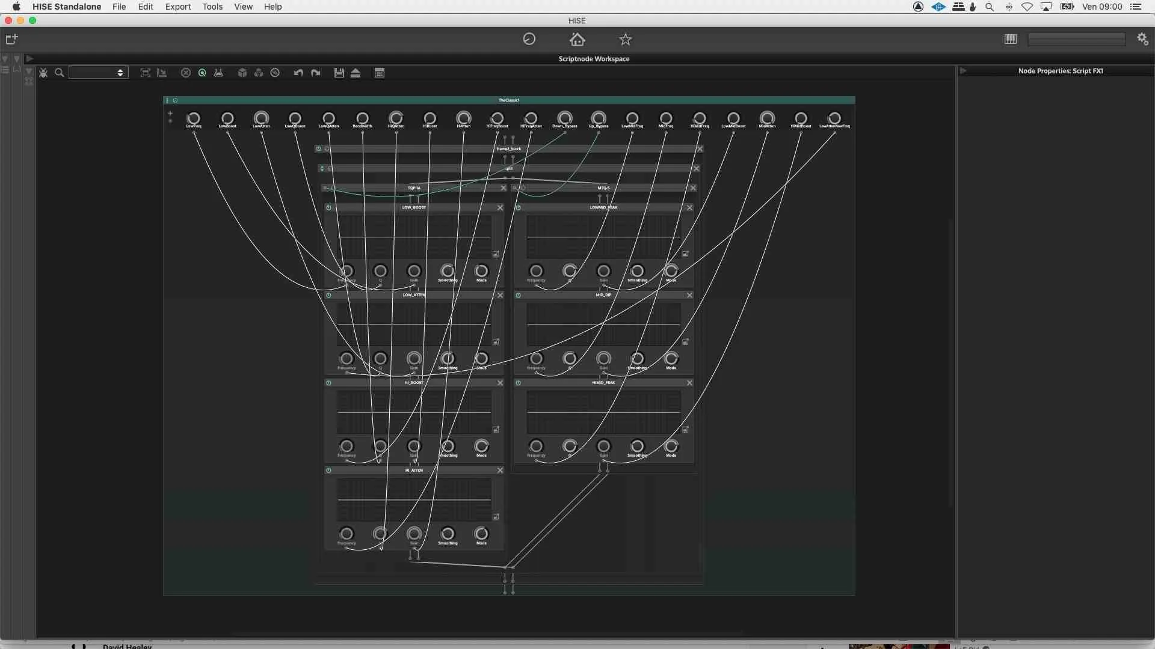This screenshot has width=1155, height=649.
Task: Delete the MTQ-5 node with its X button
Action: [x=694, y=187]
